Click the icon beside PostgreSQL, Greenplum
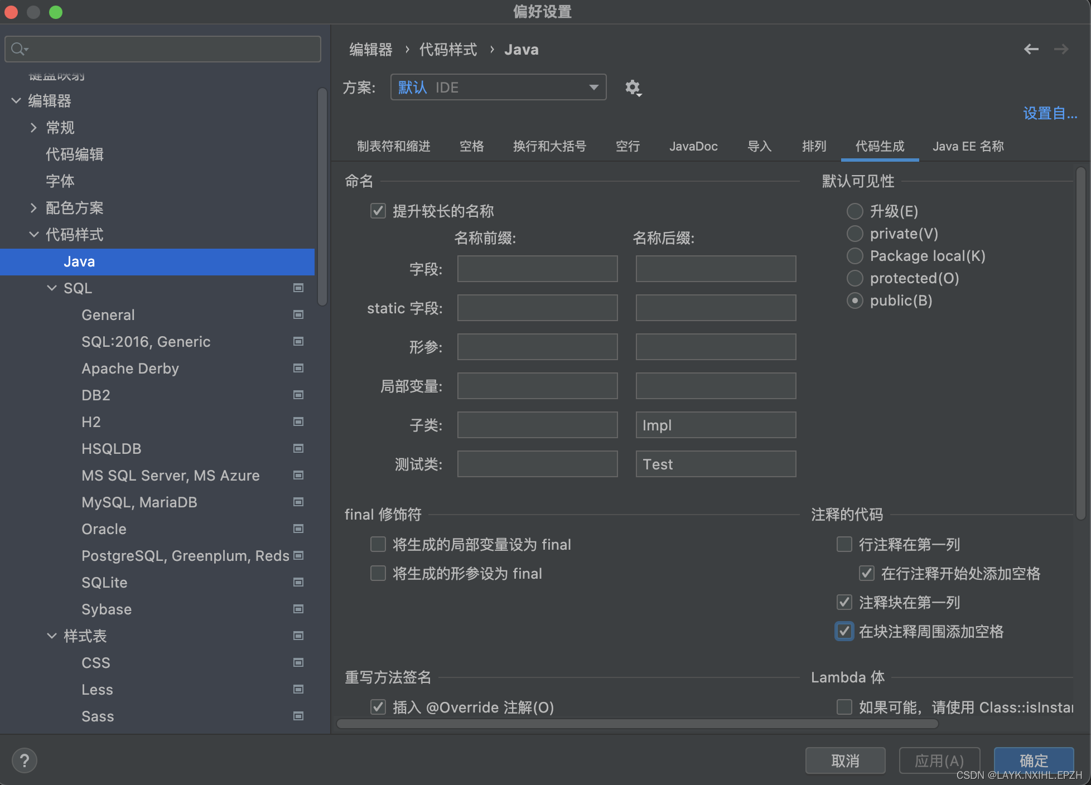This screenshot has width=1091, height=785. [x=298, y=555]
